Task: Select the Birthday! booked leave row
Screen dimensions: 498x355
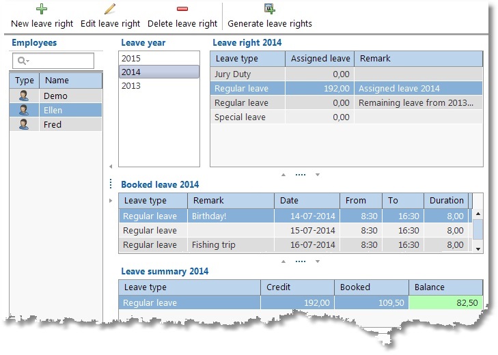Action: 295,216
